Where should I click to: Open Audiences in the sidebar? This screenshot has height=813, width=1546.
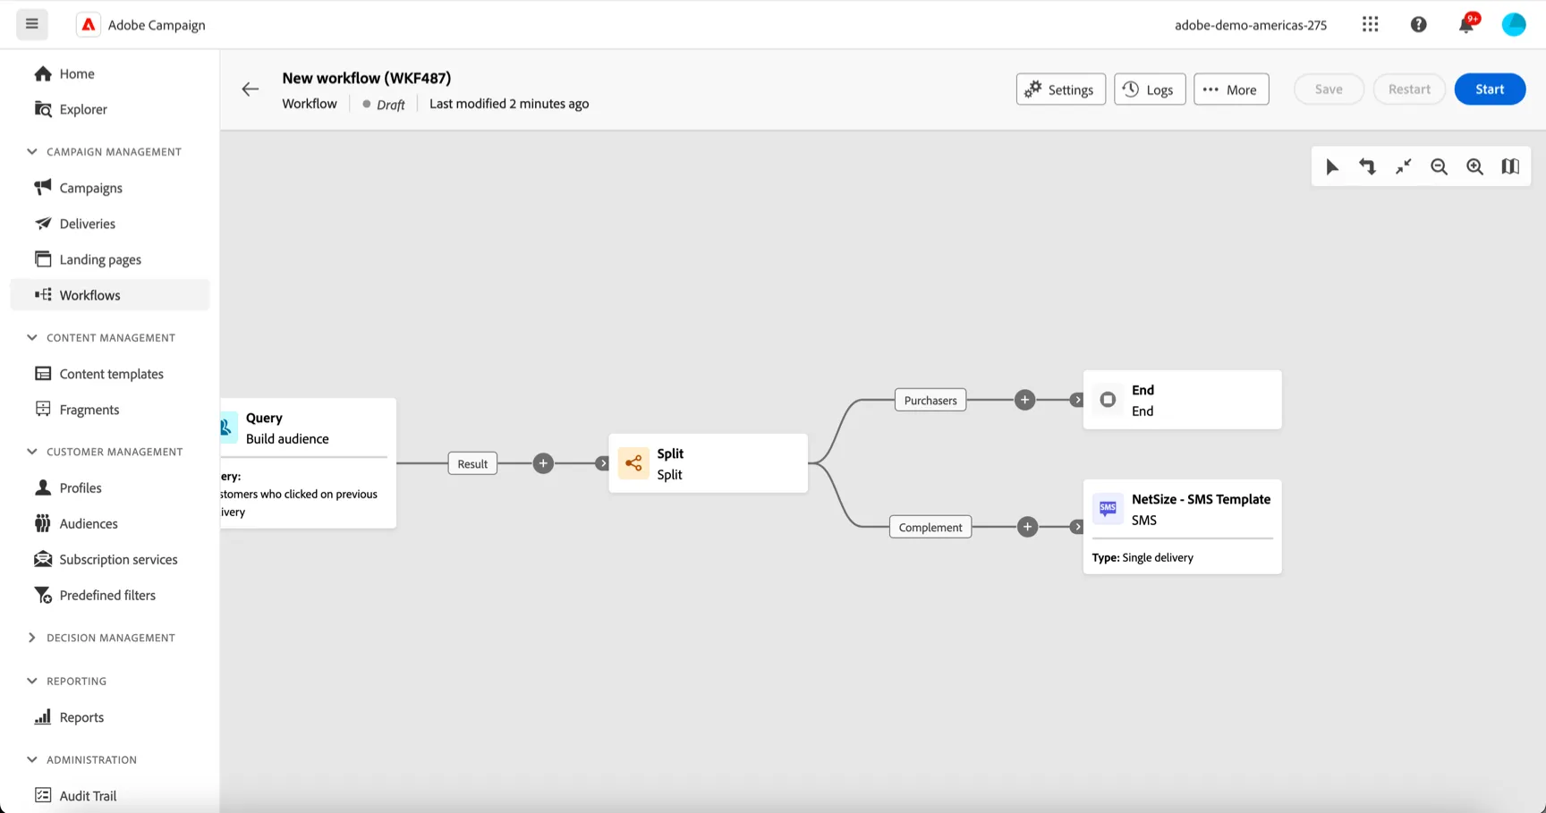point(110,523)
